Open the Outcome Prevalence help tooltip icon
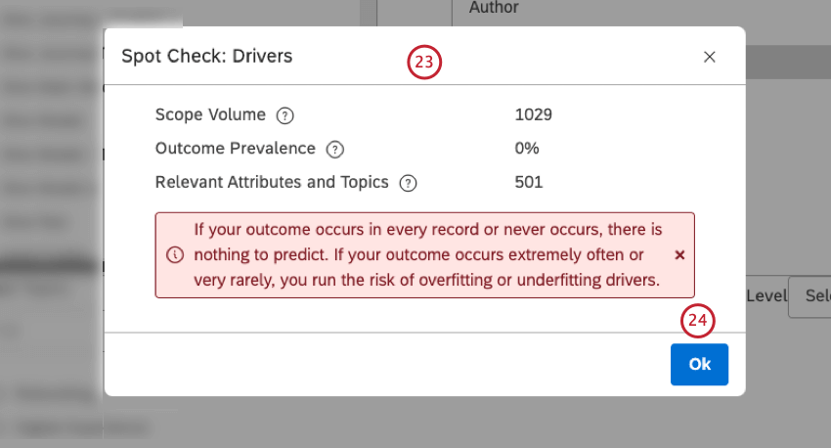Screen dimensions: 831x448 [334, 150]
